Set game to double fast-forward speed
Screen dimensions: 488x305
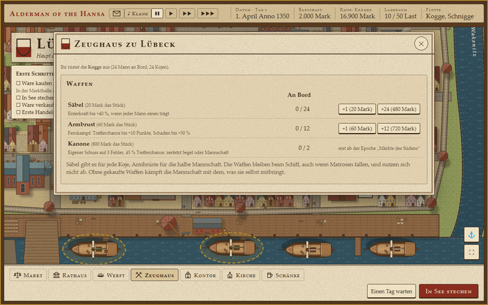click(187, 13)
